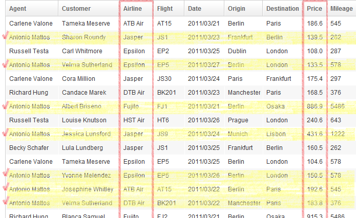Screen dimensions: 356x218
Task: Click the Candace Marek customer cell
Action: [84, 93]
